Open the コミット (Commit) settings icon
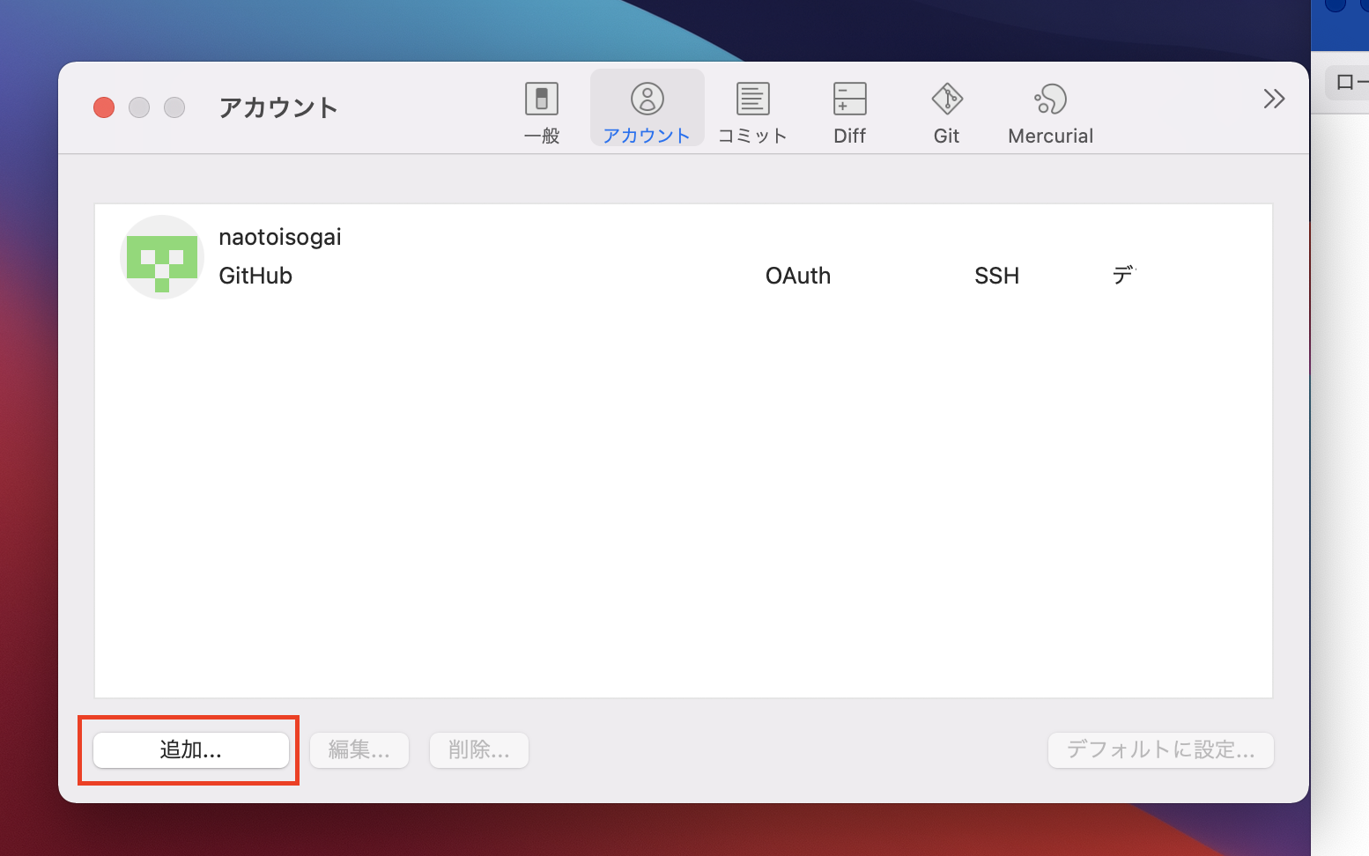The image size is (1369, 856). point(751,107)
